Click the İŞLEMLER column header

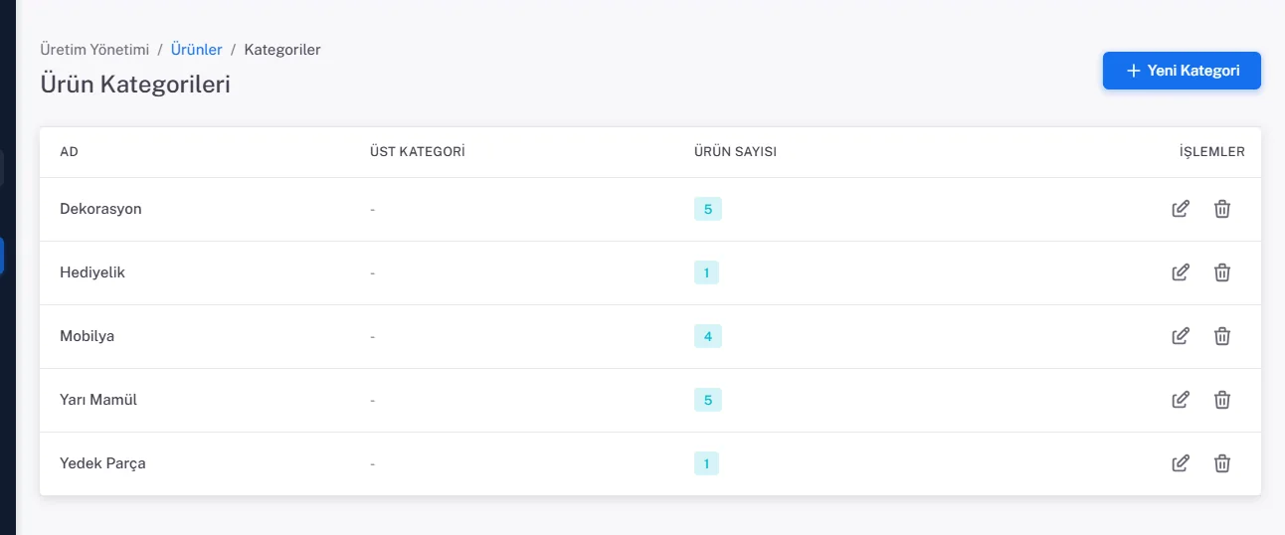pos(1211,152)
